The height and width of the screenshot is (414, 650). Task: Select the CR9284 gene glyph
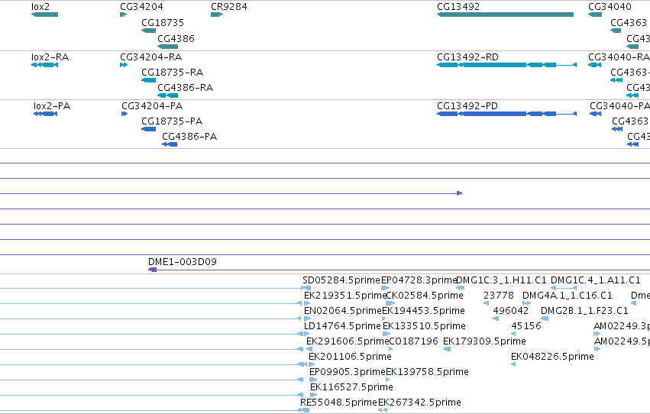pos(217,15)
